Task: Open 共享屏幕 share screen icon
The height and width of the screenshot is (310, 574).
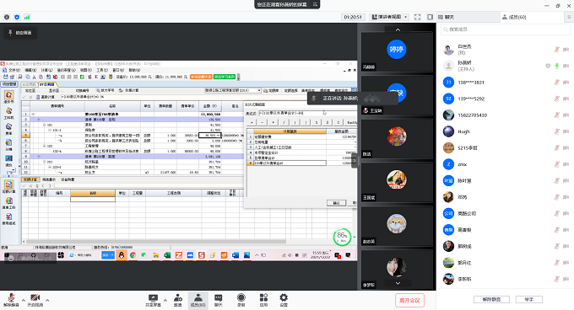Action: pos(153,300)
